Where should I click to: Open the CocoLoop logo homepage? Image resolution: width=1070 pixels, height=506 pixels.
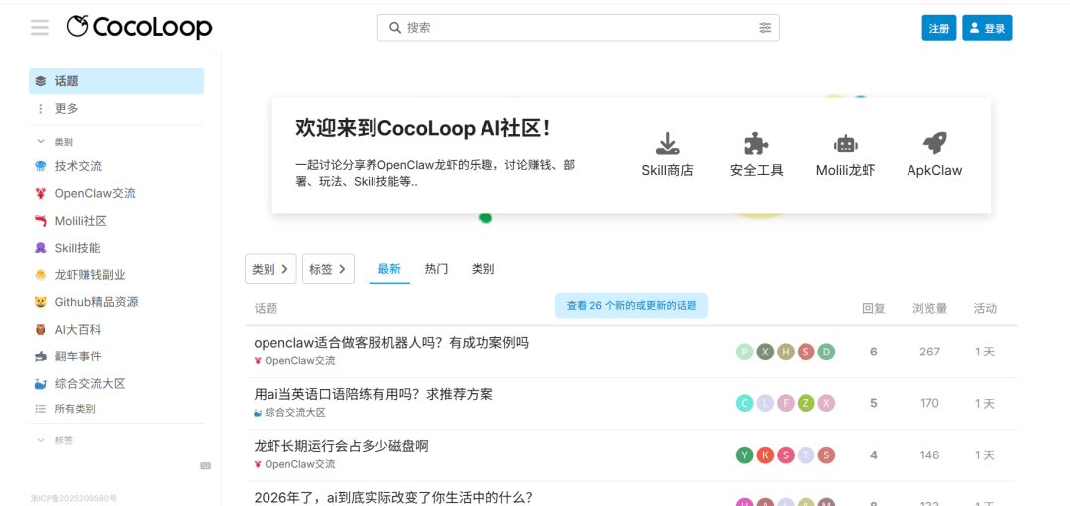(140, 27)
